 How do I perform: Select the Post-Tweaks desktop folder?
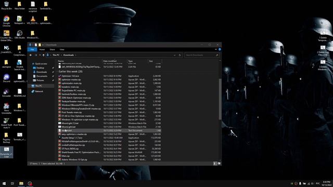(x=20, y=122)
